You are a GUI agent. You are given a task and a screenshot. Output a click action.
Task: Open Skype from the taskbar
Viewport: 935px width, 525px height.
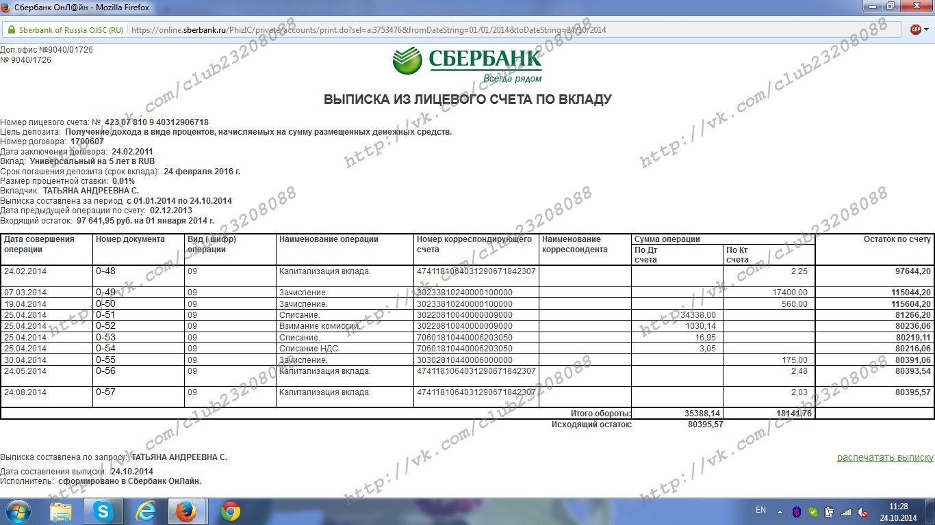pyautogui.click(x=103, y=511)
